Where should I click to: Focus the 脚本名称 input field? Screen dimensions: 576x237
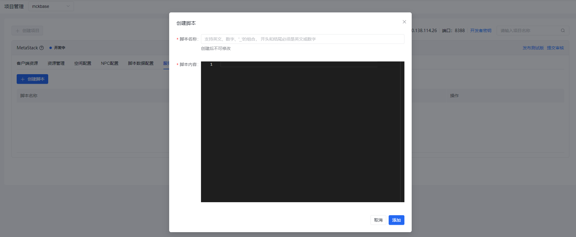click(302, 39)
